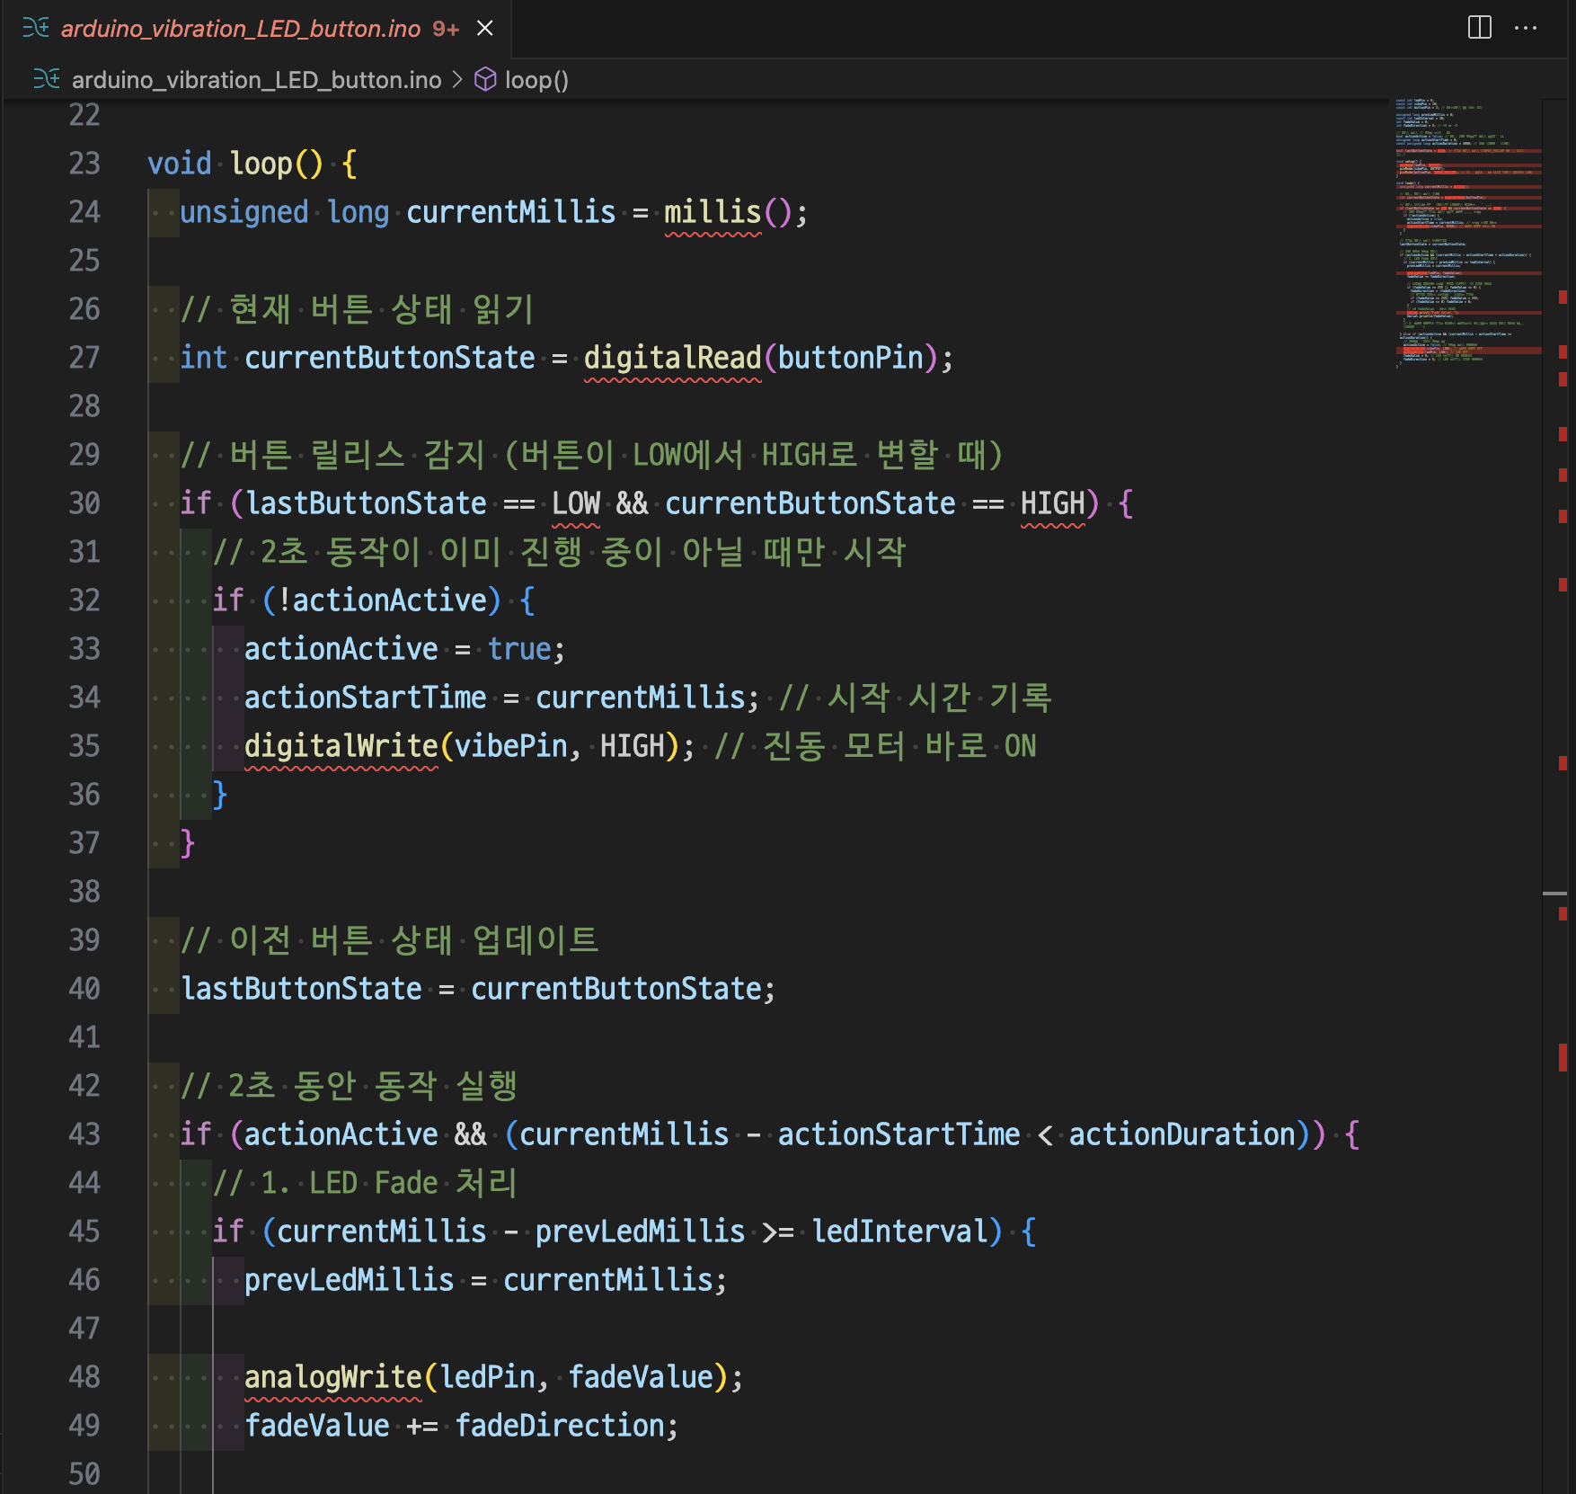Click 'true' on line 33

point(519,649)
